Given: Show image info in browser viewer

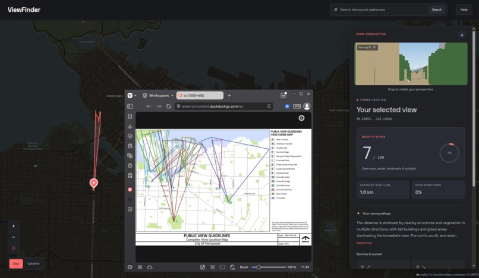Looking at the screenshot, I should click(x=301, y=118).
